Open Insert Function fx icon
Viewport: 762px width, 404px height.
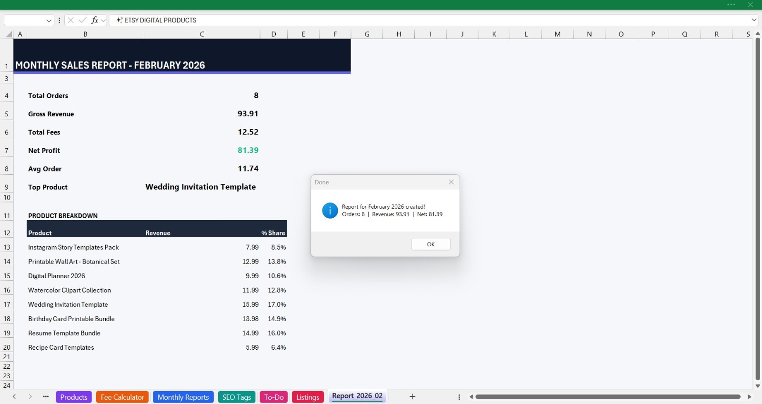(x=95, y=20)
